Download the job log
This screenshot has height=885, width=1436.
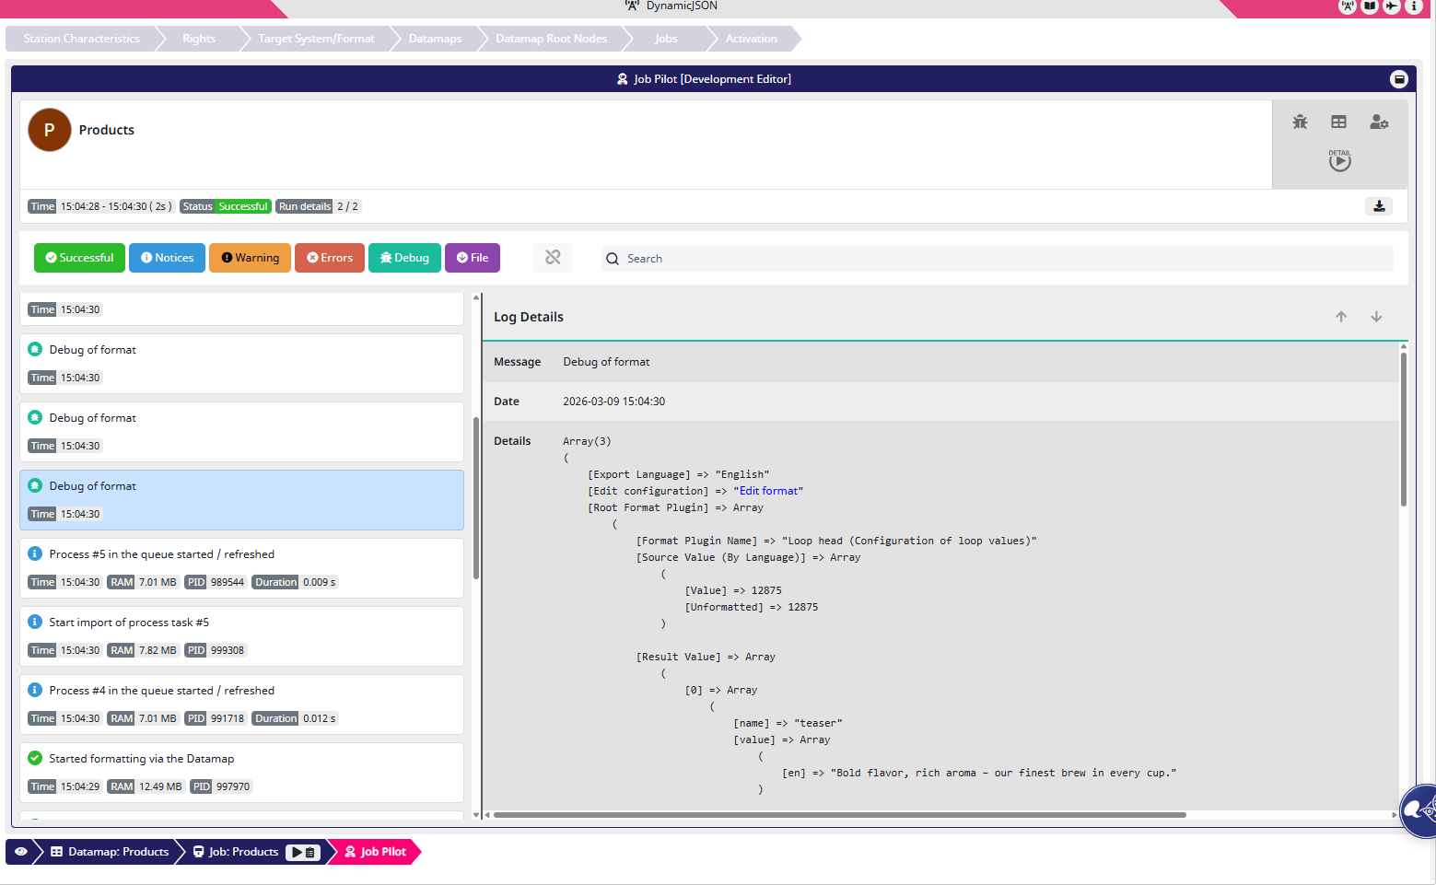(1379, 206)
